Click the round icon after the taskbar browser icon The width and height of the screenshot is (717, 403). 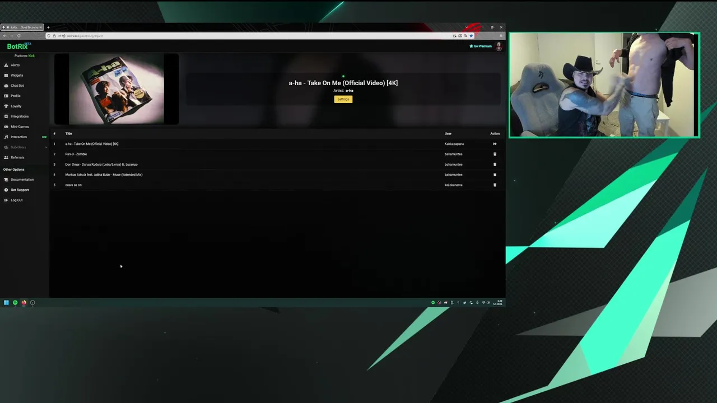(32, 303)
